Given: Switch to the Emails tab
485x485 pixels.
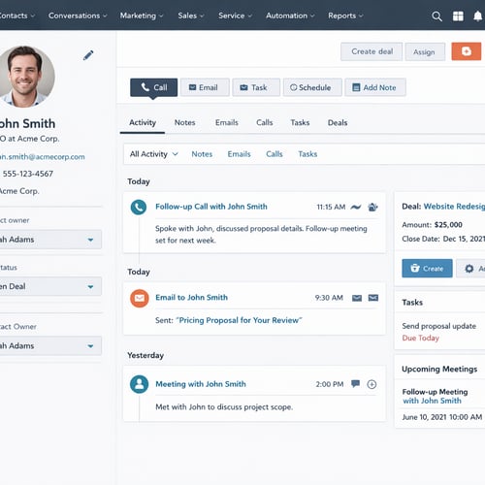Looking at the screenshot, I should (x=227, y=123).
